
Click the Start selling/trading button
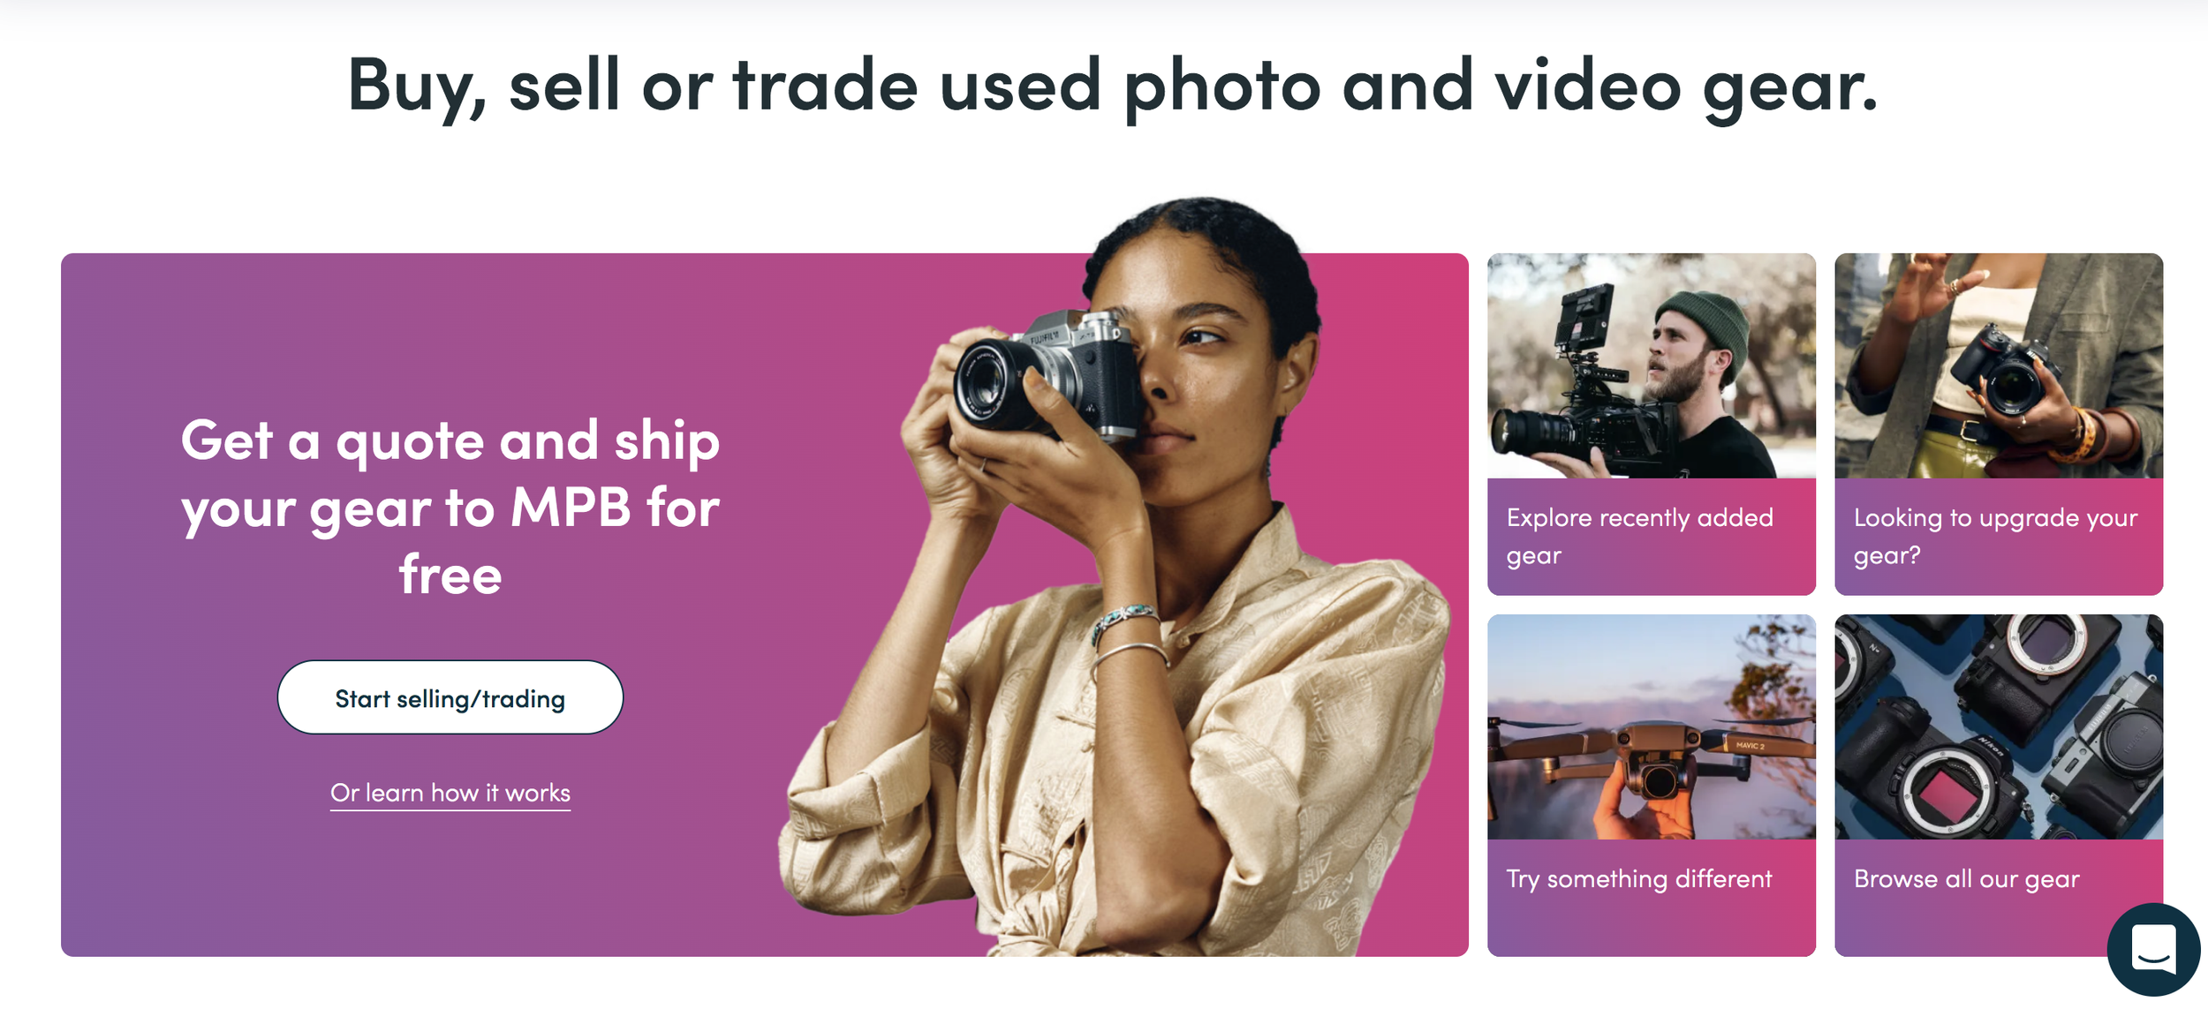point(450,697)
